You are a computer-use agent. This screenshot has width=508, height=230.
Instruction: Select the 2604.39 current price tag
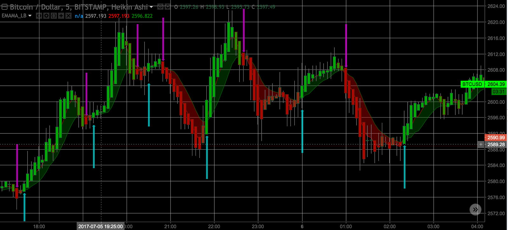[496, 84]
